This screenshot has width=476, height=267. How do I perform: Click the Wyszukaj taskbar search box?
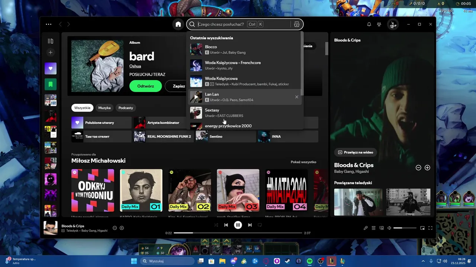(167, 261)
